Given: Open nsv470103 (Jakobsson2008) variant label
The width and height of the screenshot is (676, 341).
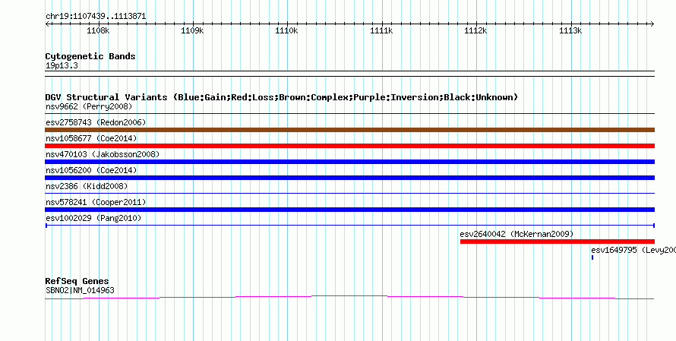Looking at the screenshot, I should tap(103, 154).
